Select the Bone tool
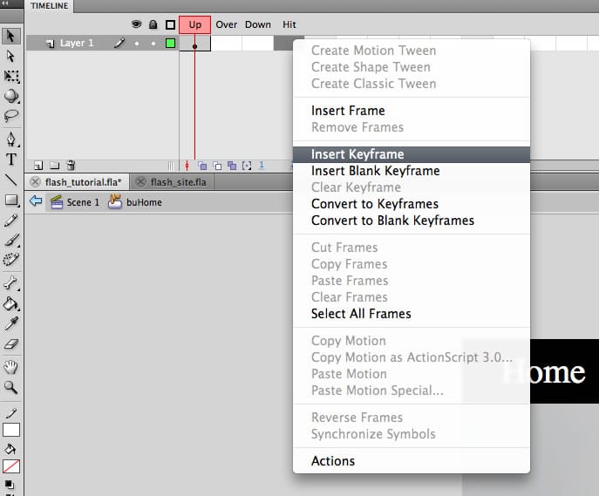 (x=11, y=283)
